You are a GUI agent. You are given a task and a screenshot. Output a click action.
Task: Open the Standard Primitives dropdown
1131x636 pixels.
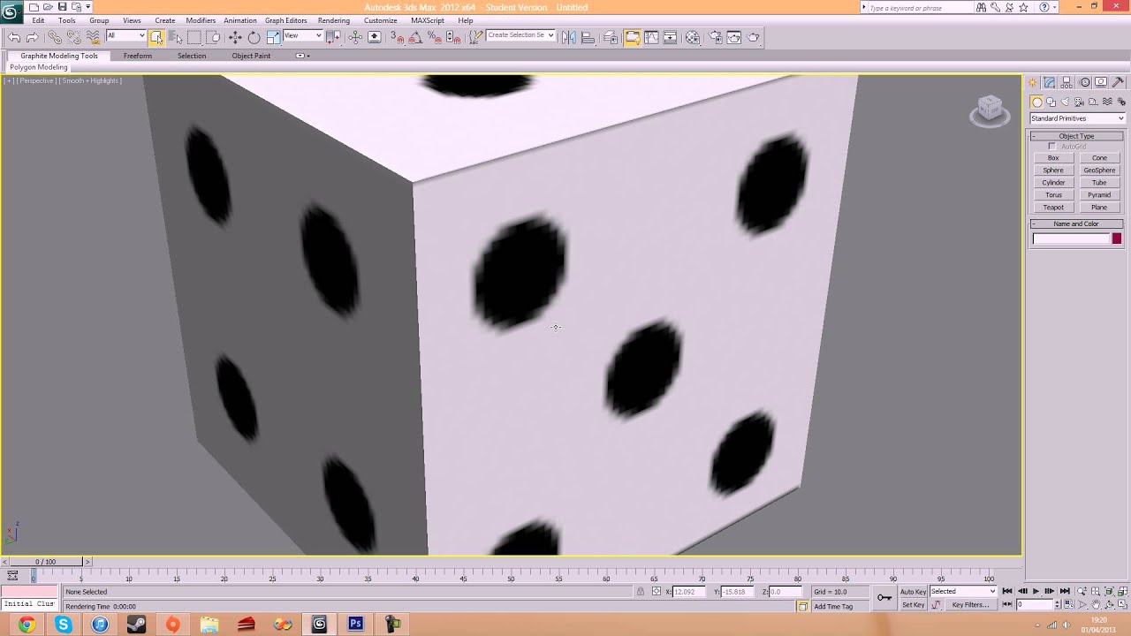click(1077, 118)
